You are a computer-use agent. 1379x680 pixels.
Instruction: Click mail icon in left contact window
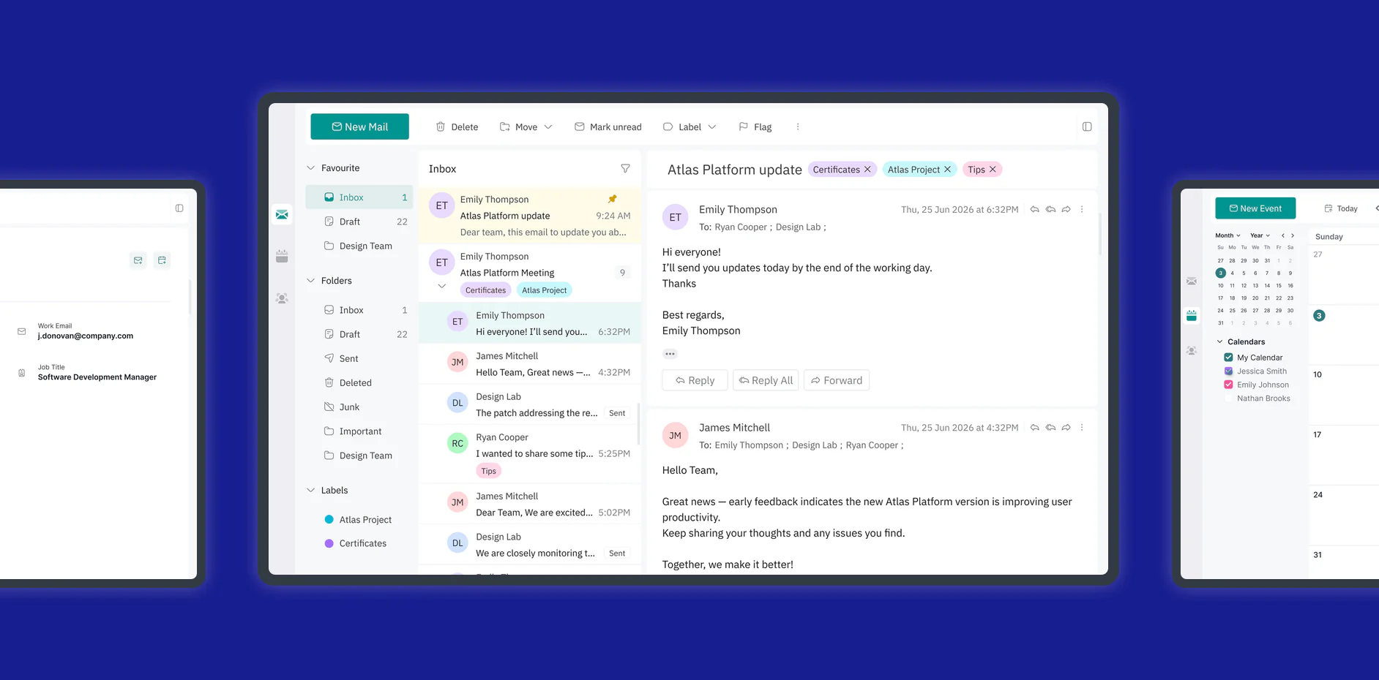pos(138,260)
